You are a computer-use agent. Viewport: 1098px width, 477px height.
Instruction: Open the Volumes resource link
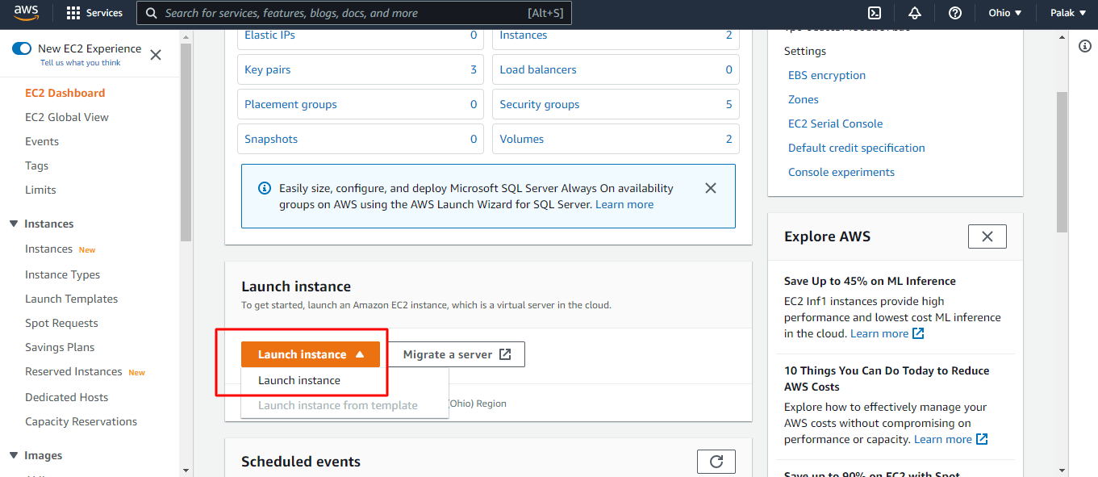[x=522, y=139]
